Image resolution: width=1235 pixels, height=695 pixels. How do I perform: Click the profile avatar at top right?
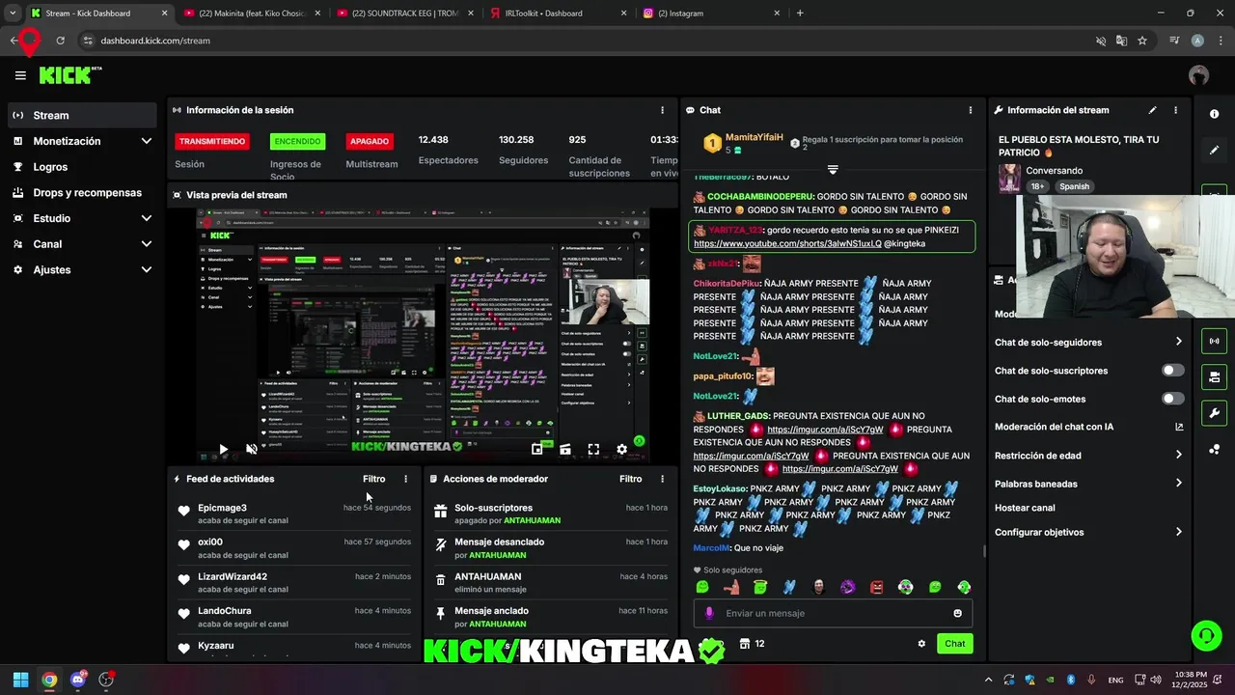coord(1198,75)
